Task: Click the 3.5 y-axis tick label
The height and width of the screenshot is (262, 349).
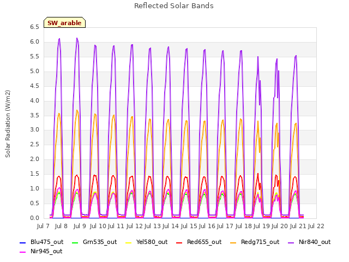Action: [x=35, y=115]
